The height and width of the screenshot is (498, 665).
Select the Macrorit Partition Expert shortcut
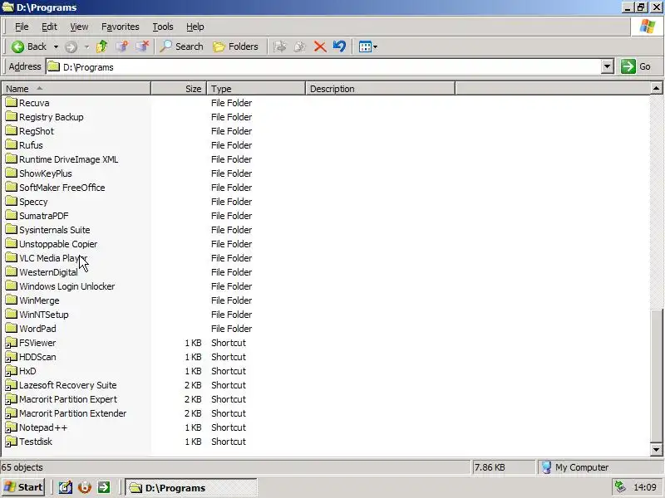coord(62,399)
